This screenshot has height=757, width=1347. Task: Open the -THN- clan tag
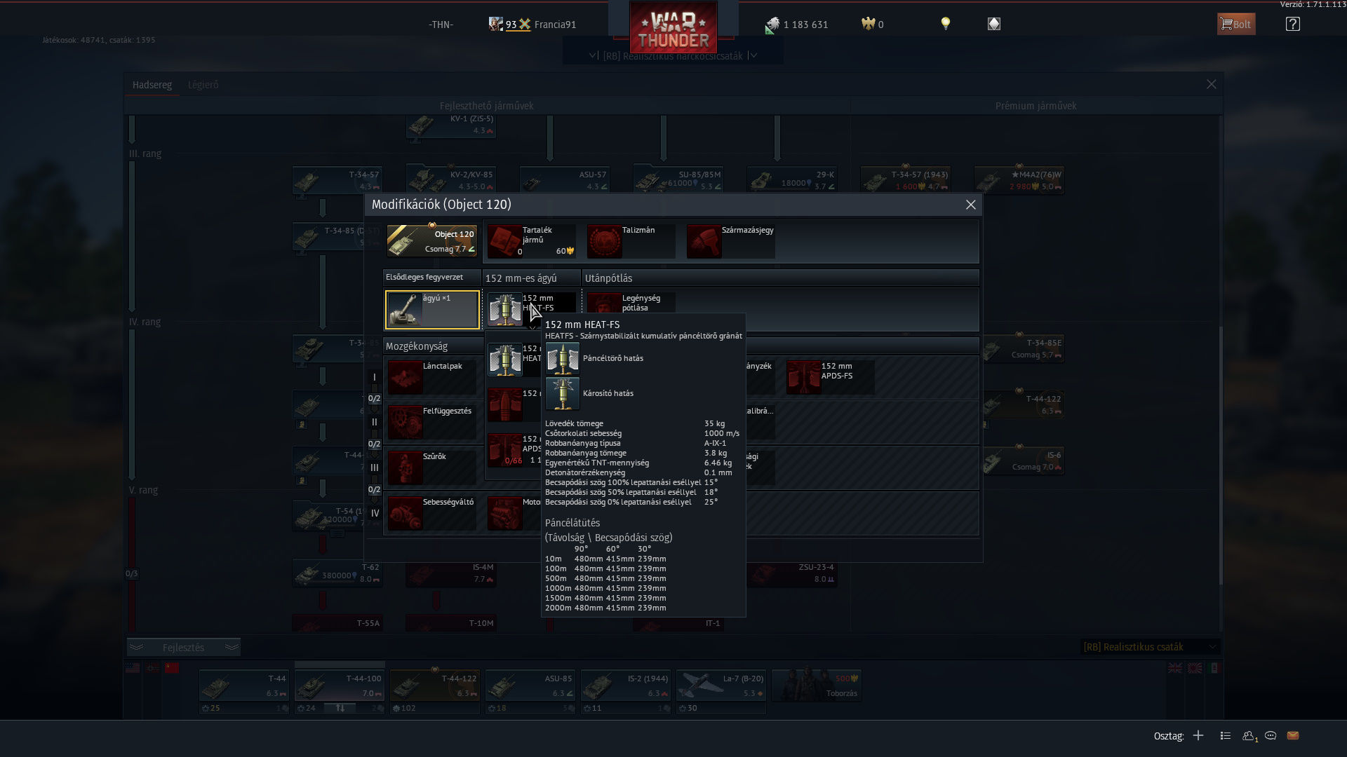click(441, 25)
